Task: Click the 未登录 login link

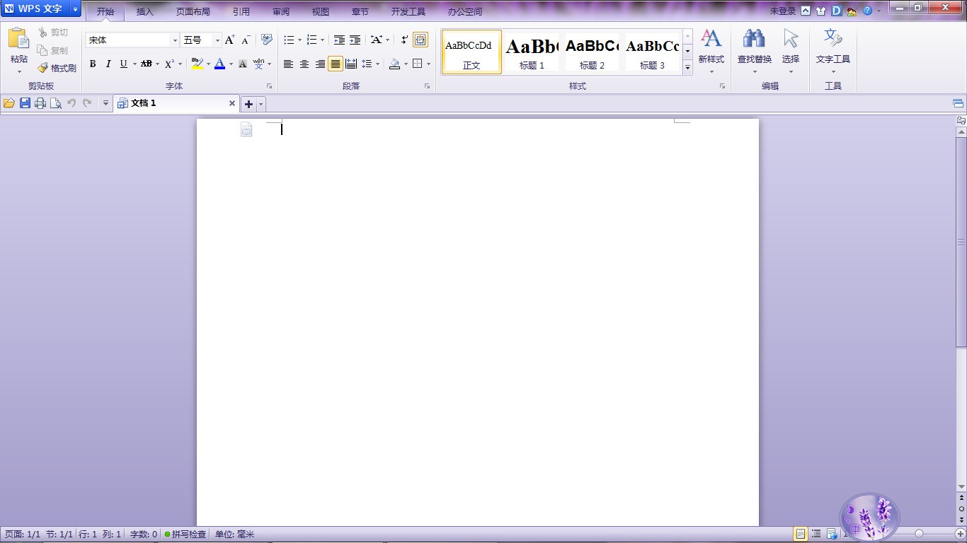Action: 782,11
